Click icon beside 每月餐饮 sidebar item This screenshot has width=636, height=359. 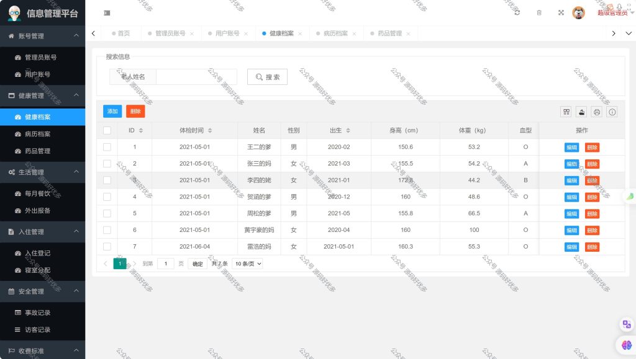point(18,193)
